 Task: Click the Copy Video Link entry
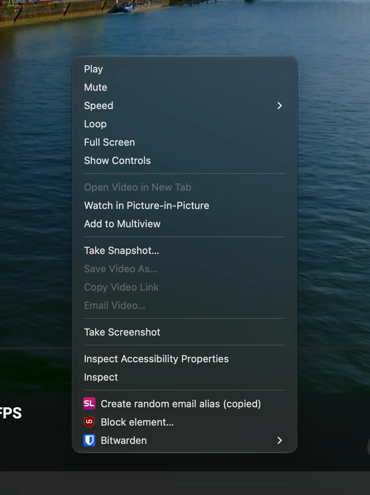pyautogui.click(x=185, y=287)
